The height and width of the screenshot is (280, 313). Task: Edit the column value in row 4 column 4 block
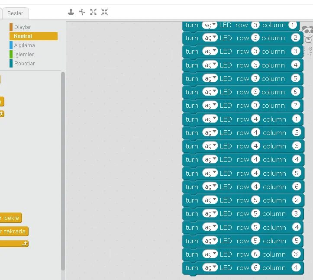click(x=297, y=159)
